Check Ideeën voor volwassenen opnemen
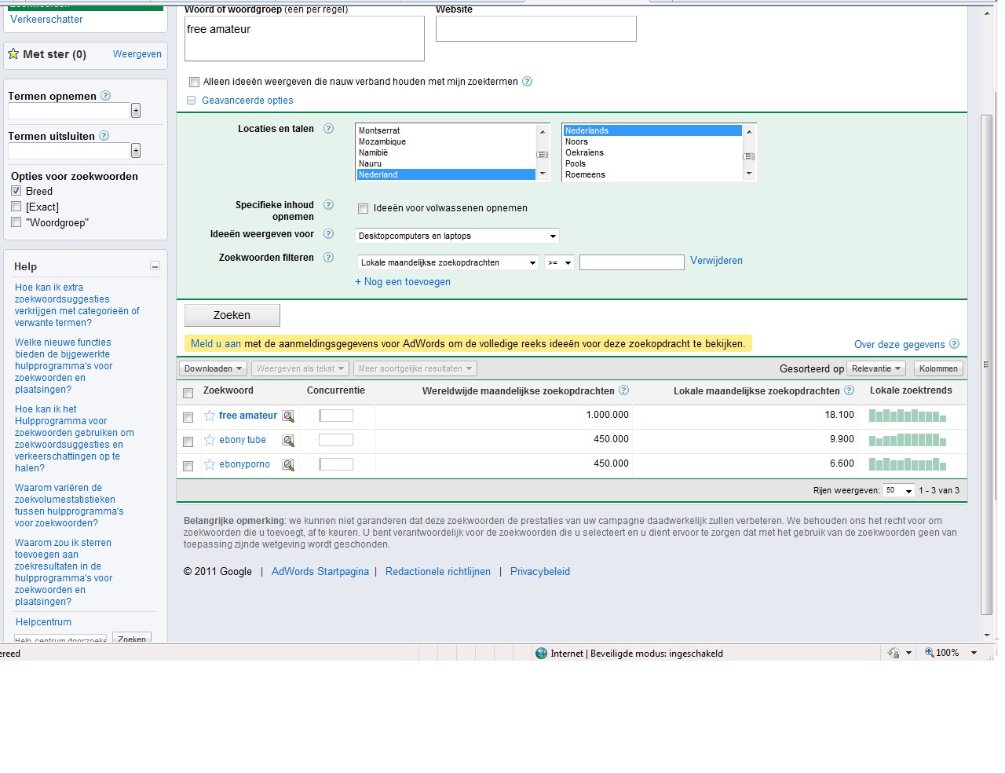1005x773 pixels. coord(363,208)
